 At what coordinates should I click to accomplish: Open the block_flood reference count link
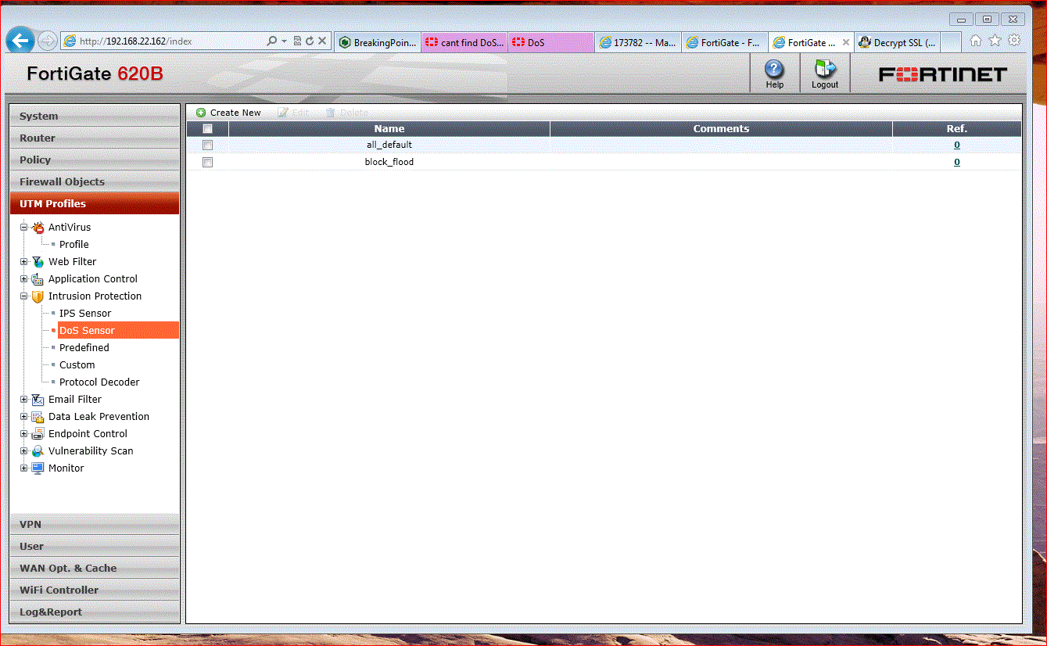pyautogui.click(x=957, y=162)
